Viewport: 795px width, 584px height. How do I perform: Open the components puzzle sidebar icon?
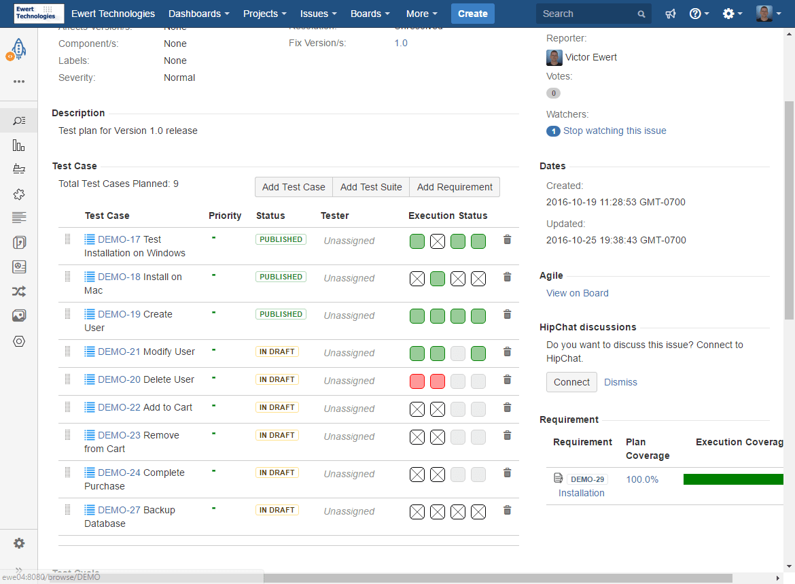coord(19,194)
